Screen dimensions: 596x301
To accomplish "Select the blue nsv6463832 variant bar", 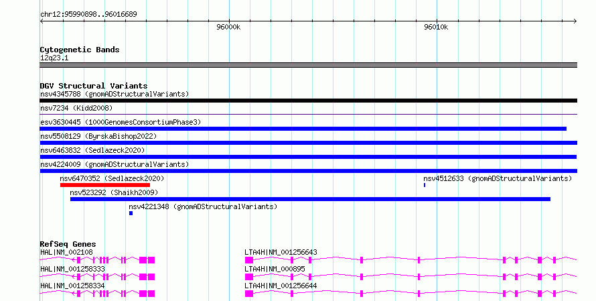I will tap(308, 157).
